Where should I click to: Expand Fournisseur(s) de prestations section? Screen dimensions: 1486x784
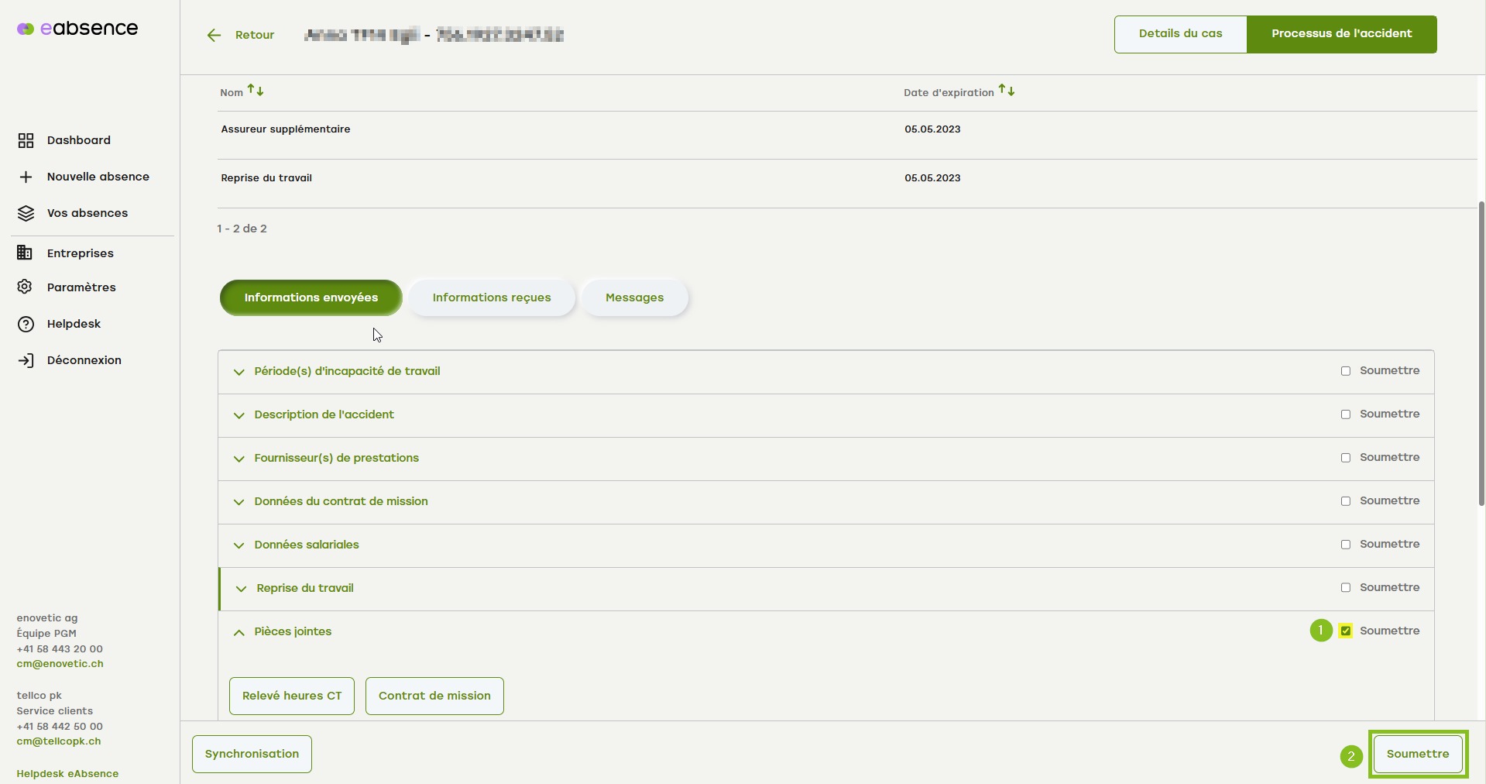[x=239, y=459]
